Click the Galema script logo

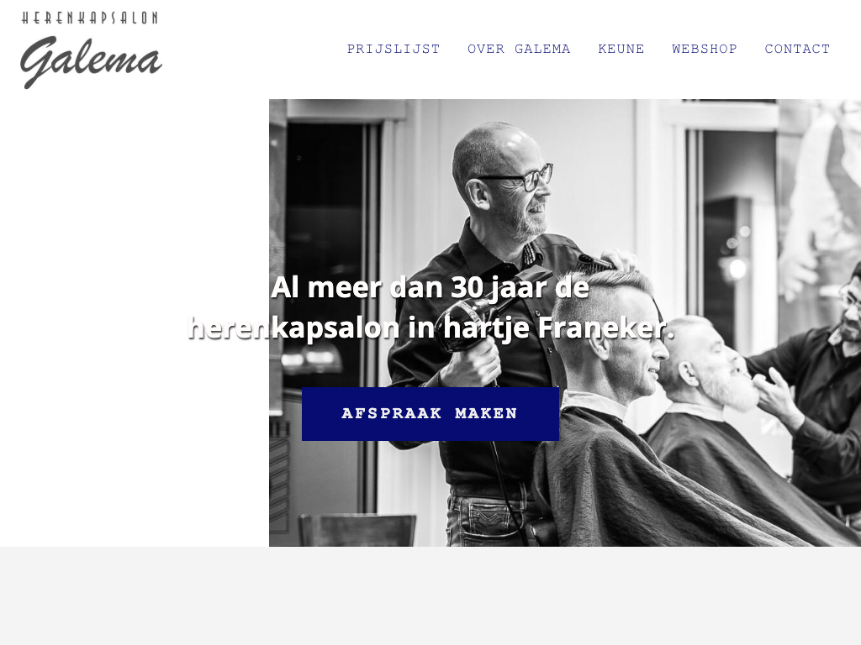[91, 61]
